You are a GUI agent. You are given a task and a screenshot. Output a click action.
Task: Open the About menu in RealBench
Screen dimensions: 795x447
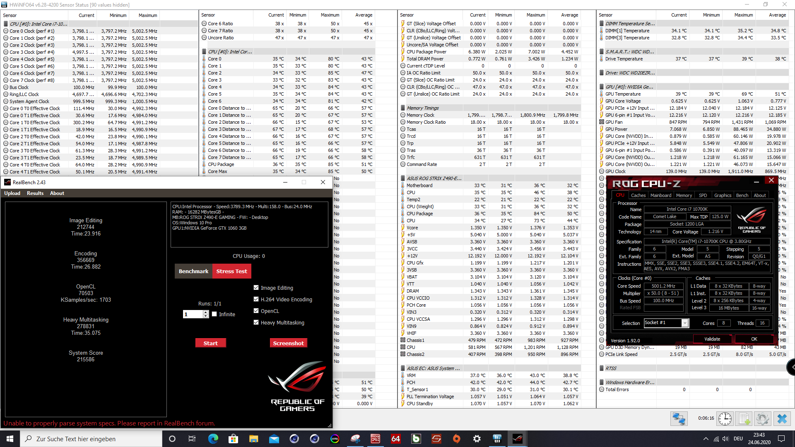click(57, 193)
